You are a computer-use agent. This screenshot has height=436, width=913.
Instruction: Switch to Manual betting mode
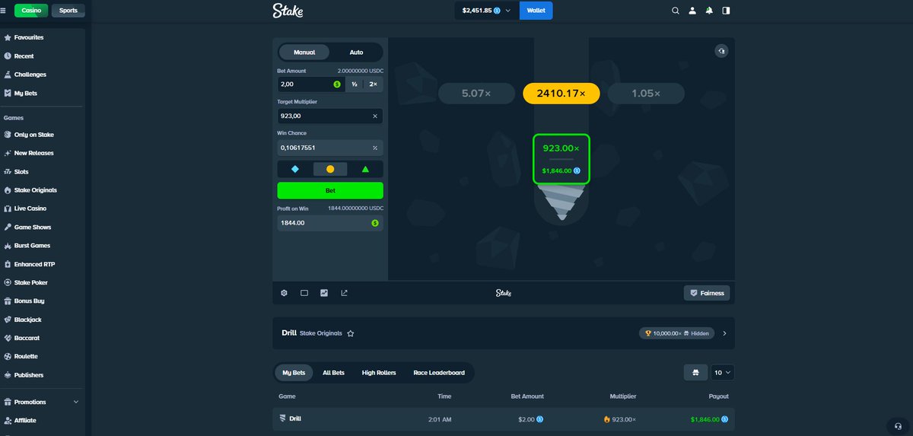[304, 53]
